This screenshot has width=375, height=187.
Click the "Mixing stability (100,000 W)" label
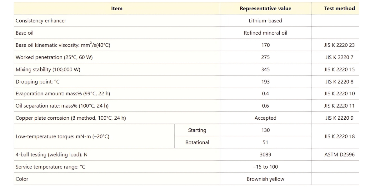tap(48, 70)
